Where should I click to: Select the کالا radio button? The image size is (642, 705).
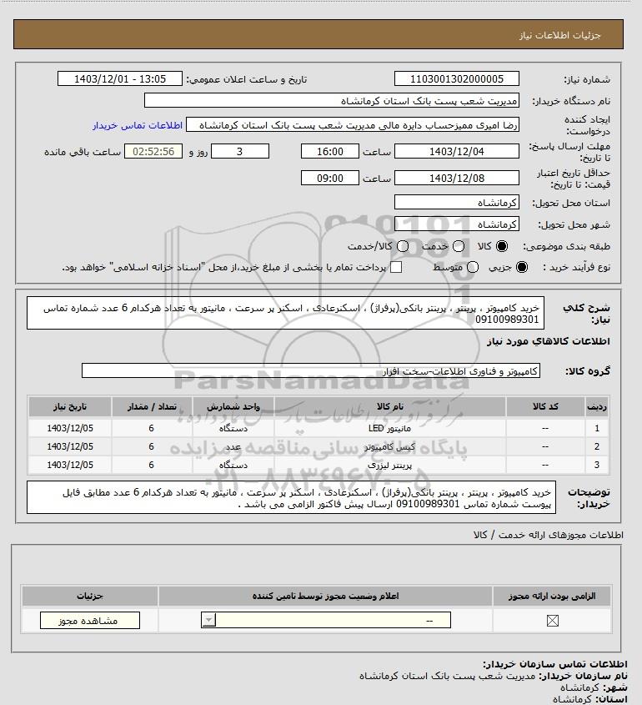click(x=501, y=246)
